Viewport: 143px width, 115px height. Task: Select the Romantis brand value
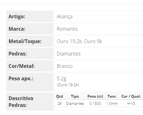pyautogui.click(x=67, y=29)
